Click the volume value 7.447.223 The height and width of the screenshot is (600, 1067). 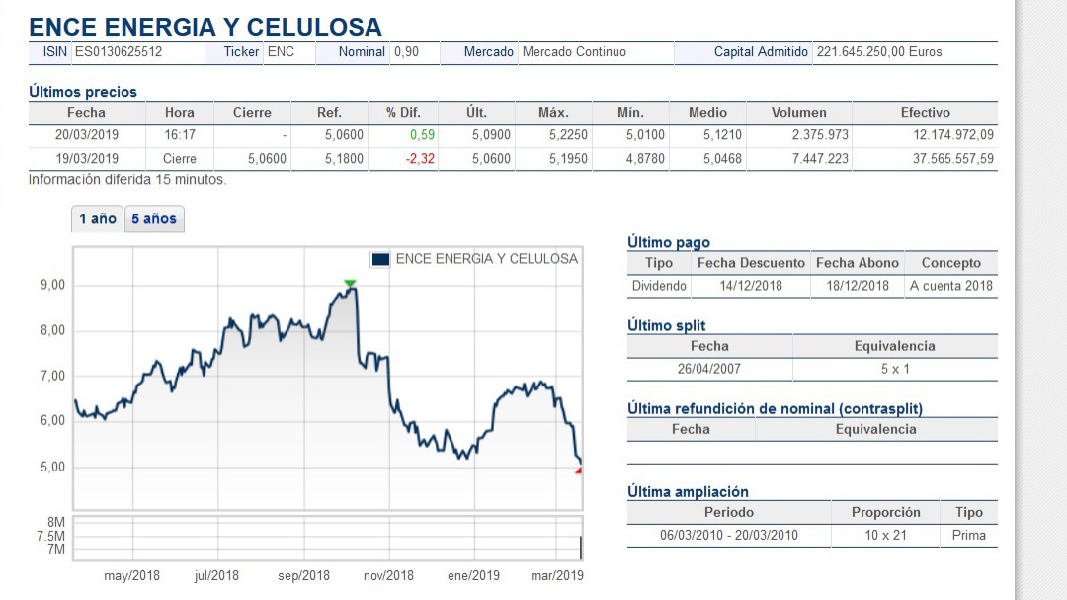(x=820, y=159)
